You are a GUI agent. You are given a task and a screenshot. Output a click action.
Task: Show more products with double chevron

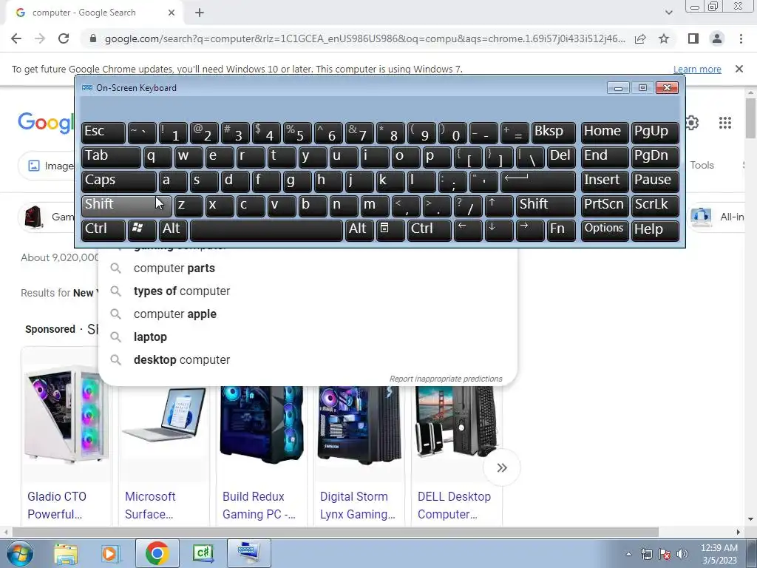point(502,467)
